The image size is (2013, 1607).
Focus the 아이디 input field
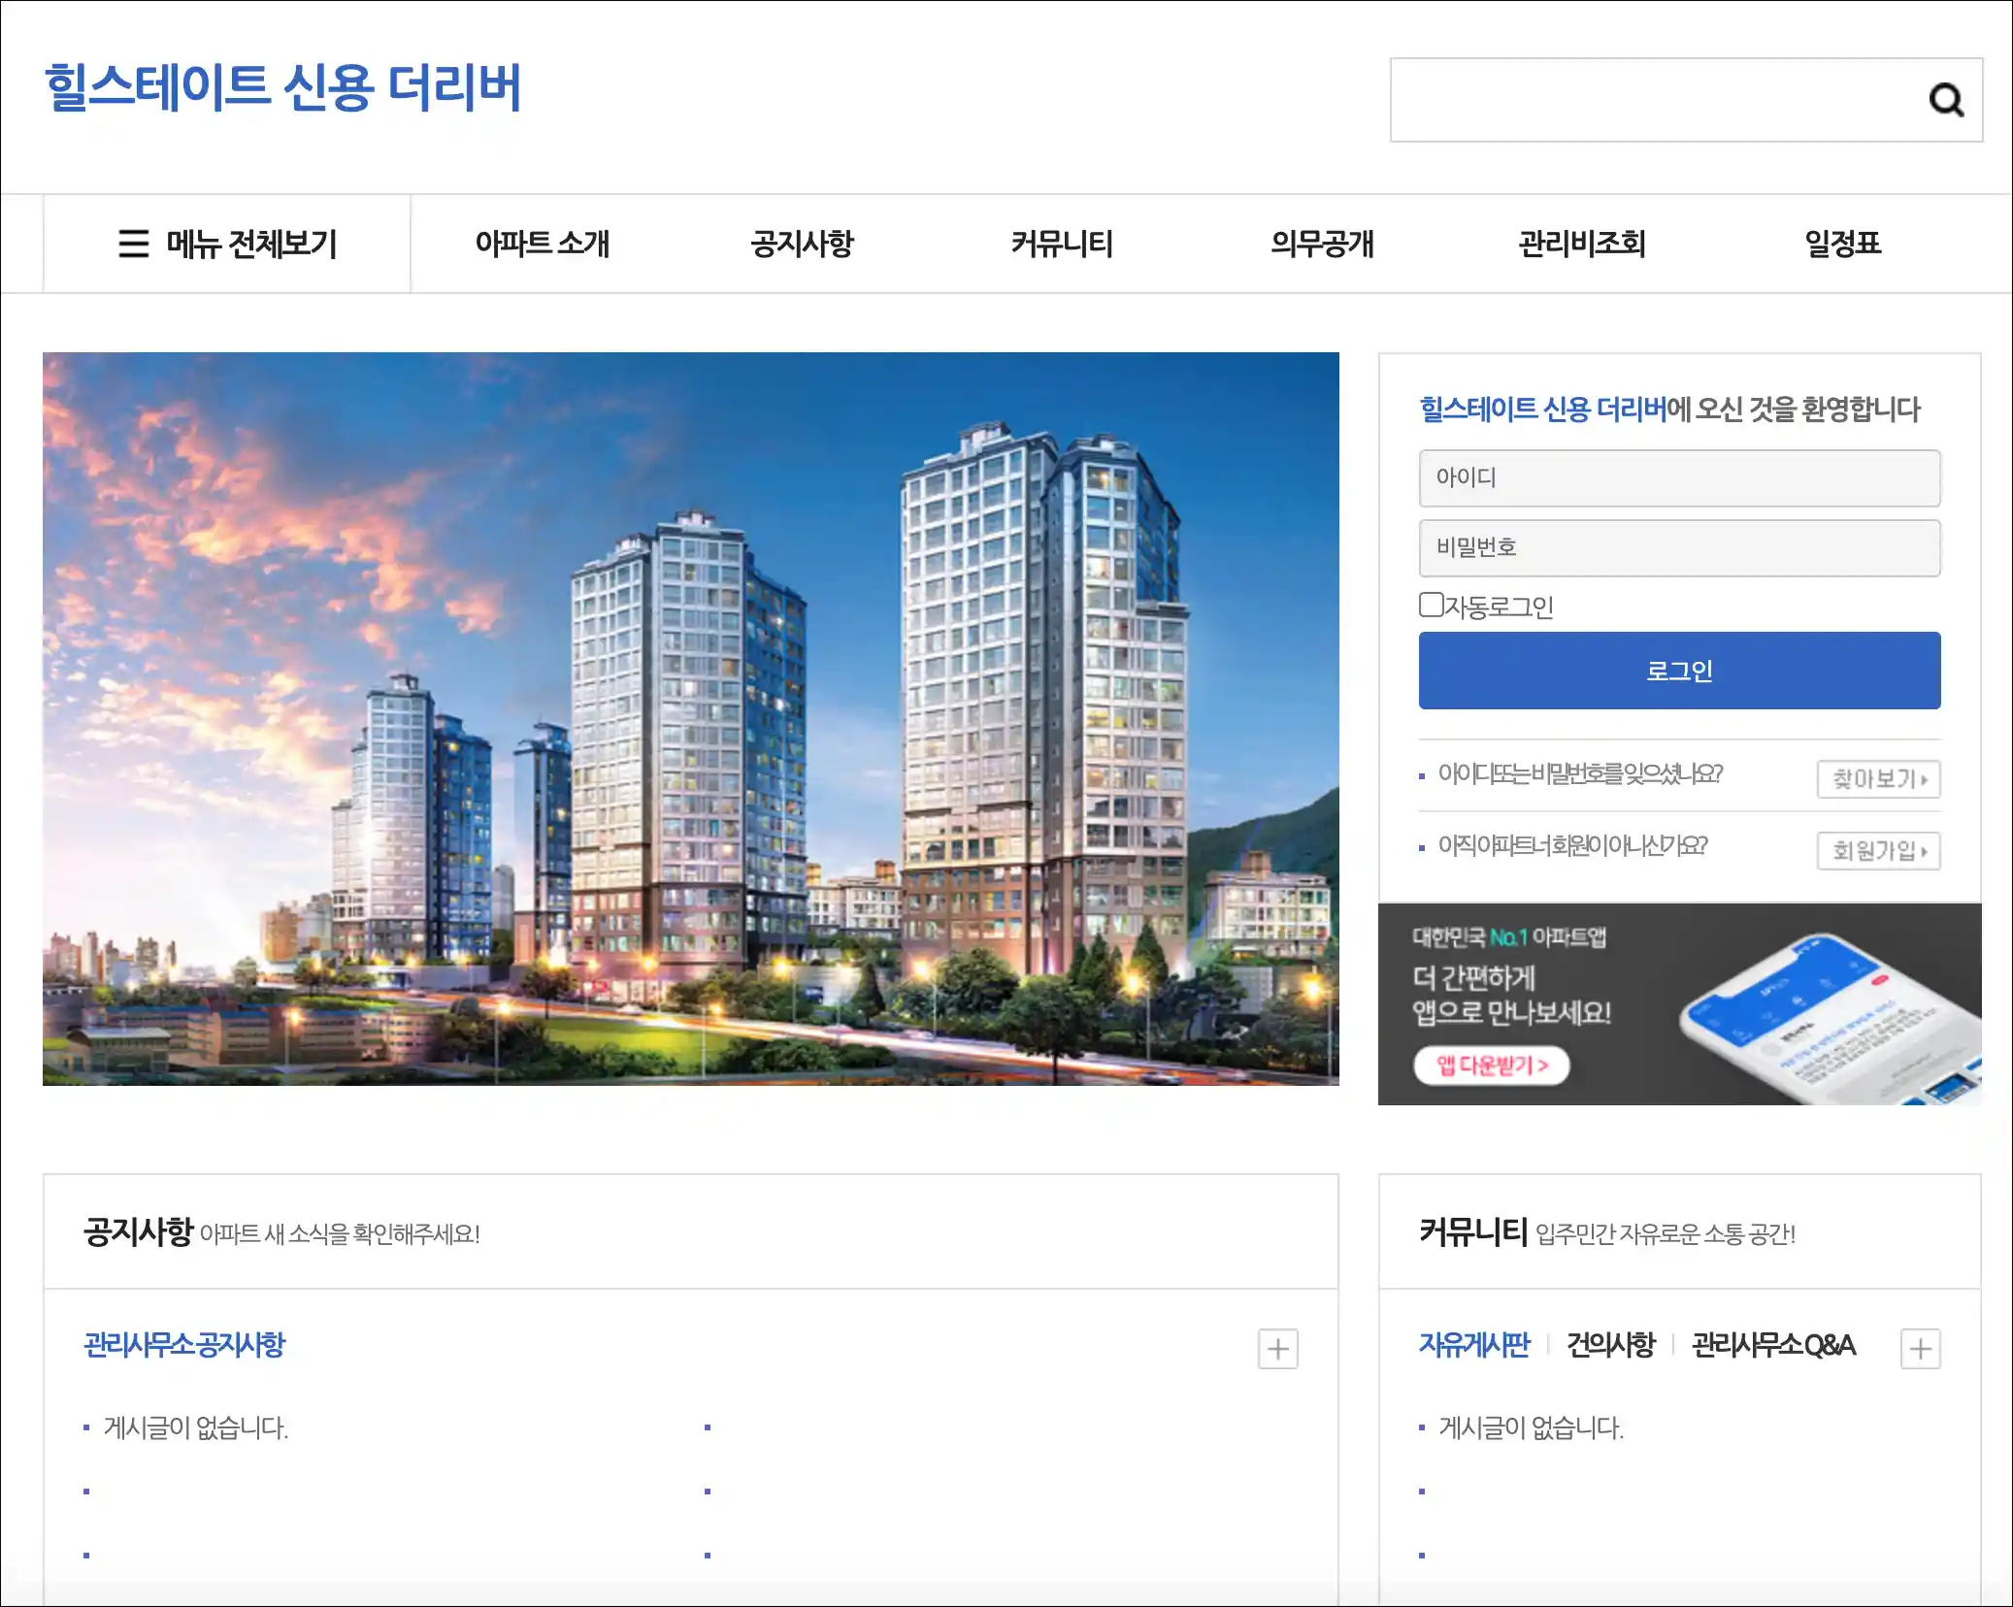click(1679, 477)
